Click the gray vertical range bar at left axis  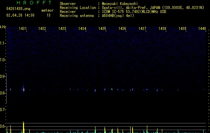click(7, 88)
